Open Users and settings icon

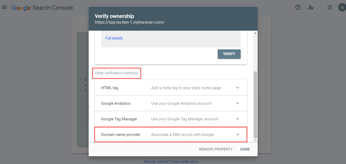click(310, 7)
